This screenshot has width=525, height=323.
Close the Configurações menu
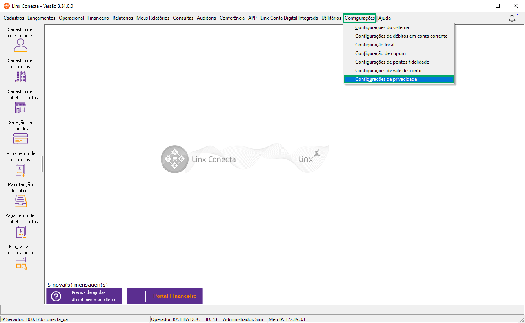[x=360, y=18]
